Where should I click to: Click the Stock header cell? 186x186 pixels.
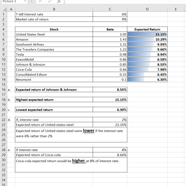pyautogui.click(x=54, y=29)
